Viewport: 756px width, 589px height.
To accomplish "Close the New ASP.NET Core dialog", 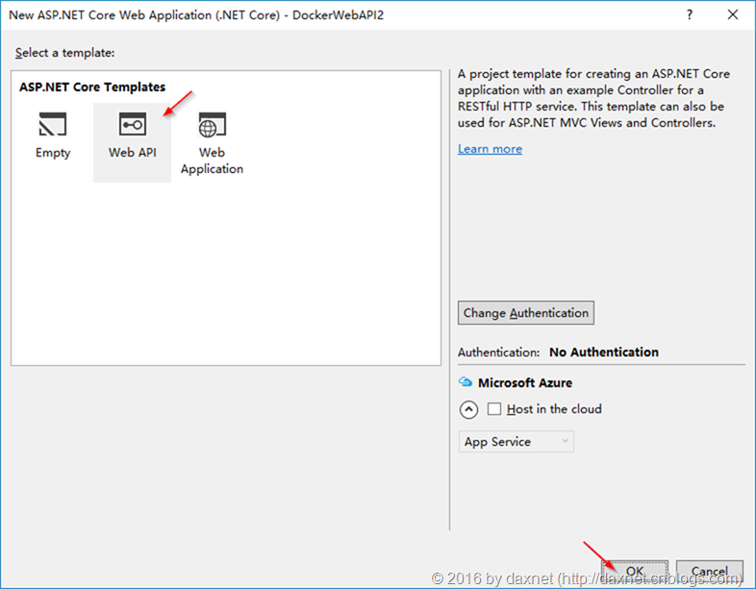I will (733, 15).
